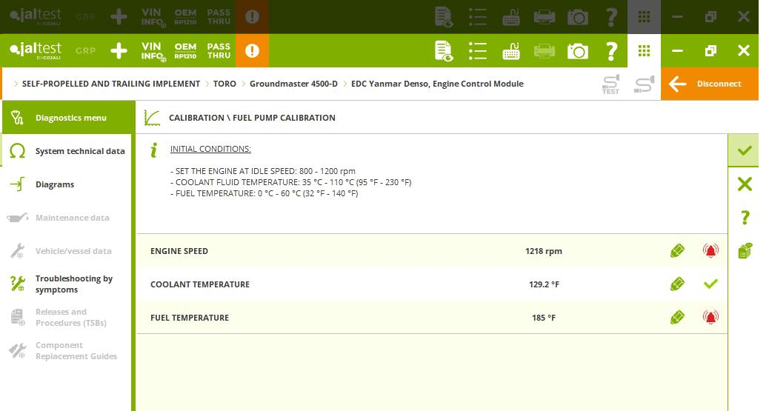769x411 pixels.
Task: Open Diagrams in the sidebar
Action: [x=55, y=184]
